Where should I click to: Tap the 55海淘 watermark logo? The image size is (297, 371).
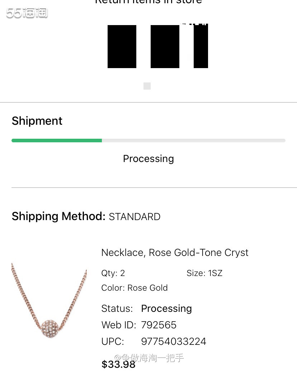(27, 13)
